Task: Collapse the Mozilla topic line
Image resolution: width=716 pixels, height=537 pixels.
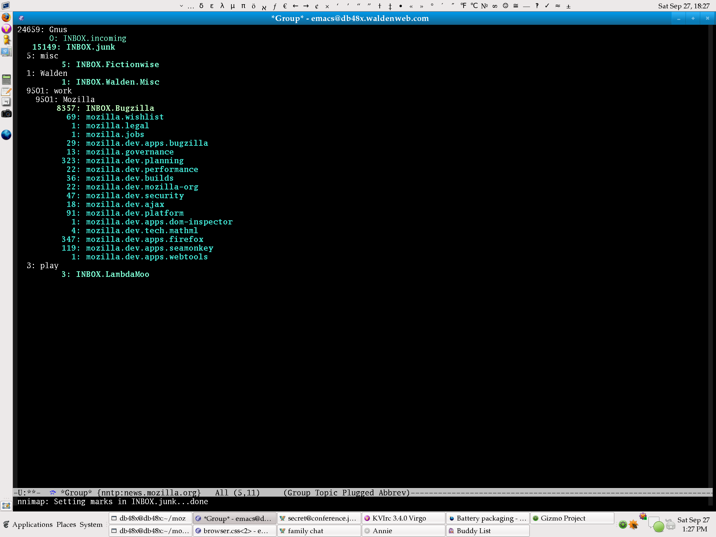Action: (x=65, y=99)
